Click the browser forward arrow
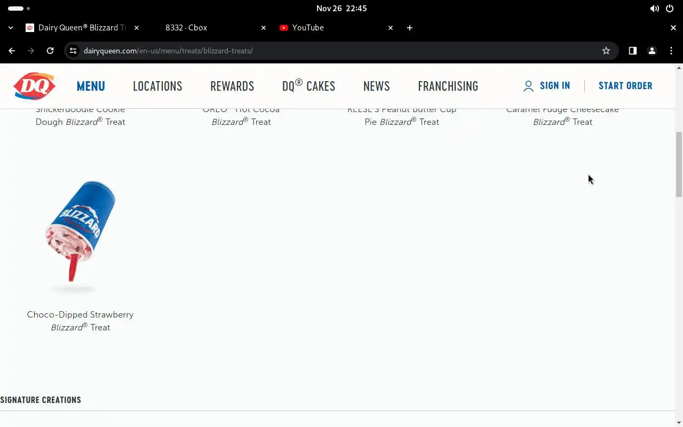The image size is (683, 427). 31,51
